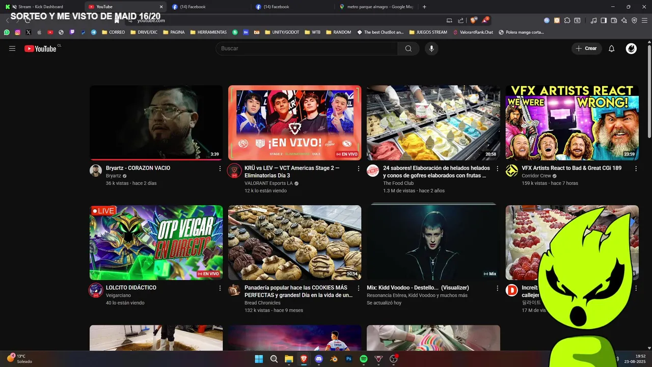The height and width of the screenshot is (367, 652).
Task: Expand the JUEGOS STREAM bookmarks folder
Action: pyautogui.click(x=428, y=32)
